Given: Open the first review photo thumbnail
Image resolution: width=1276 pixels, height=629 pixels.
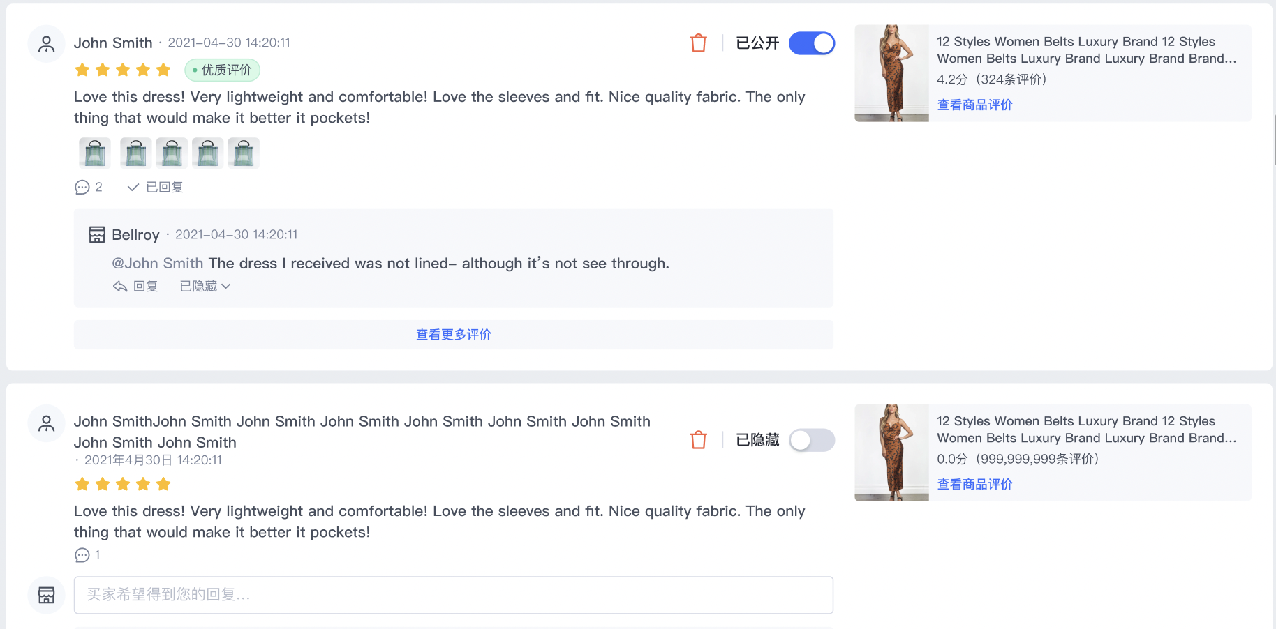Looking at the screenshot, I should (95, 153).
